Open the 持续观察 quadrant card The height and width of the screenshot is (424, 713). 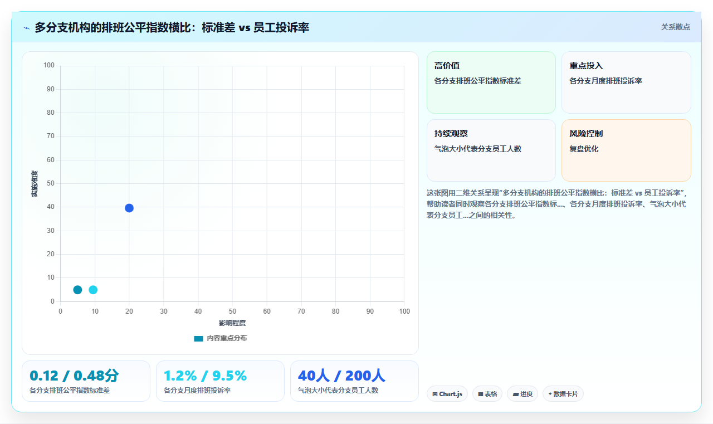[x=491, y=150]
